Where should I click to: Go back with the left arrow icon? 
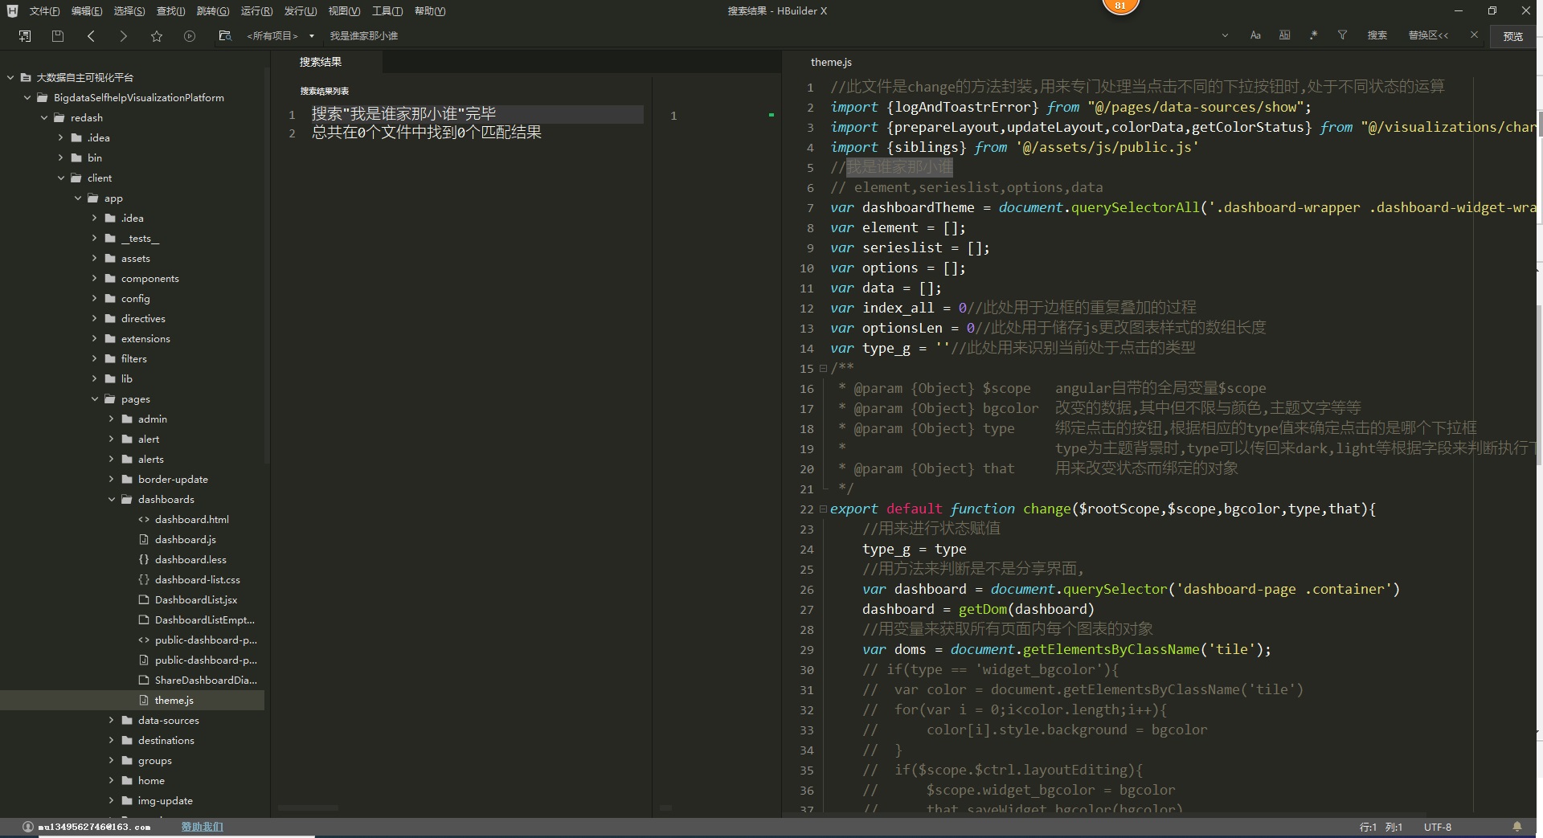tap(91, 36)
